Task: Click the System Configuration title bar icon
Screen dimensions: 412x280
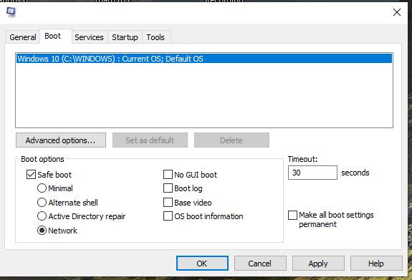Action: pyautogui.click(x=11, y=12)
